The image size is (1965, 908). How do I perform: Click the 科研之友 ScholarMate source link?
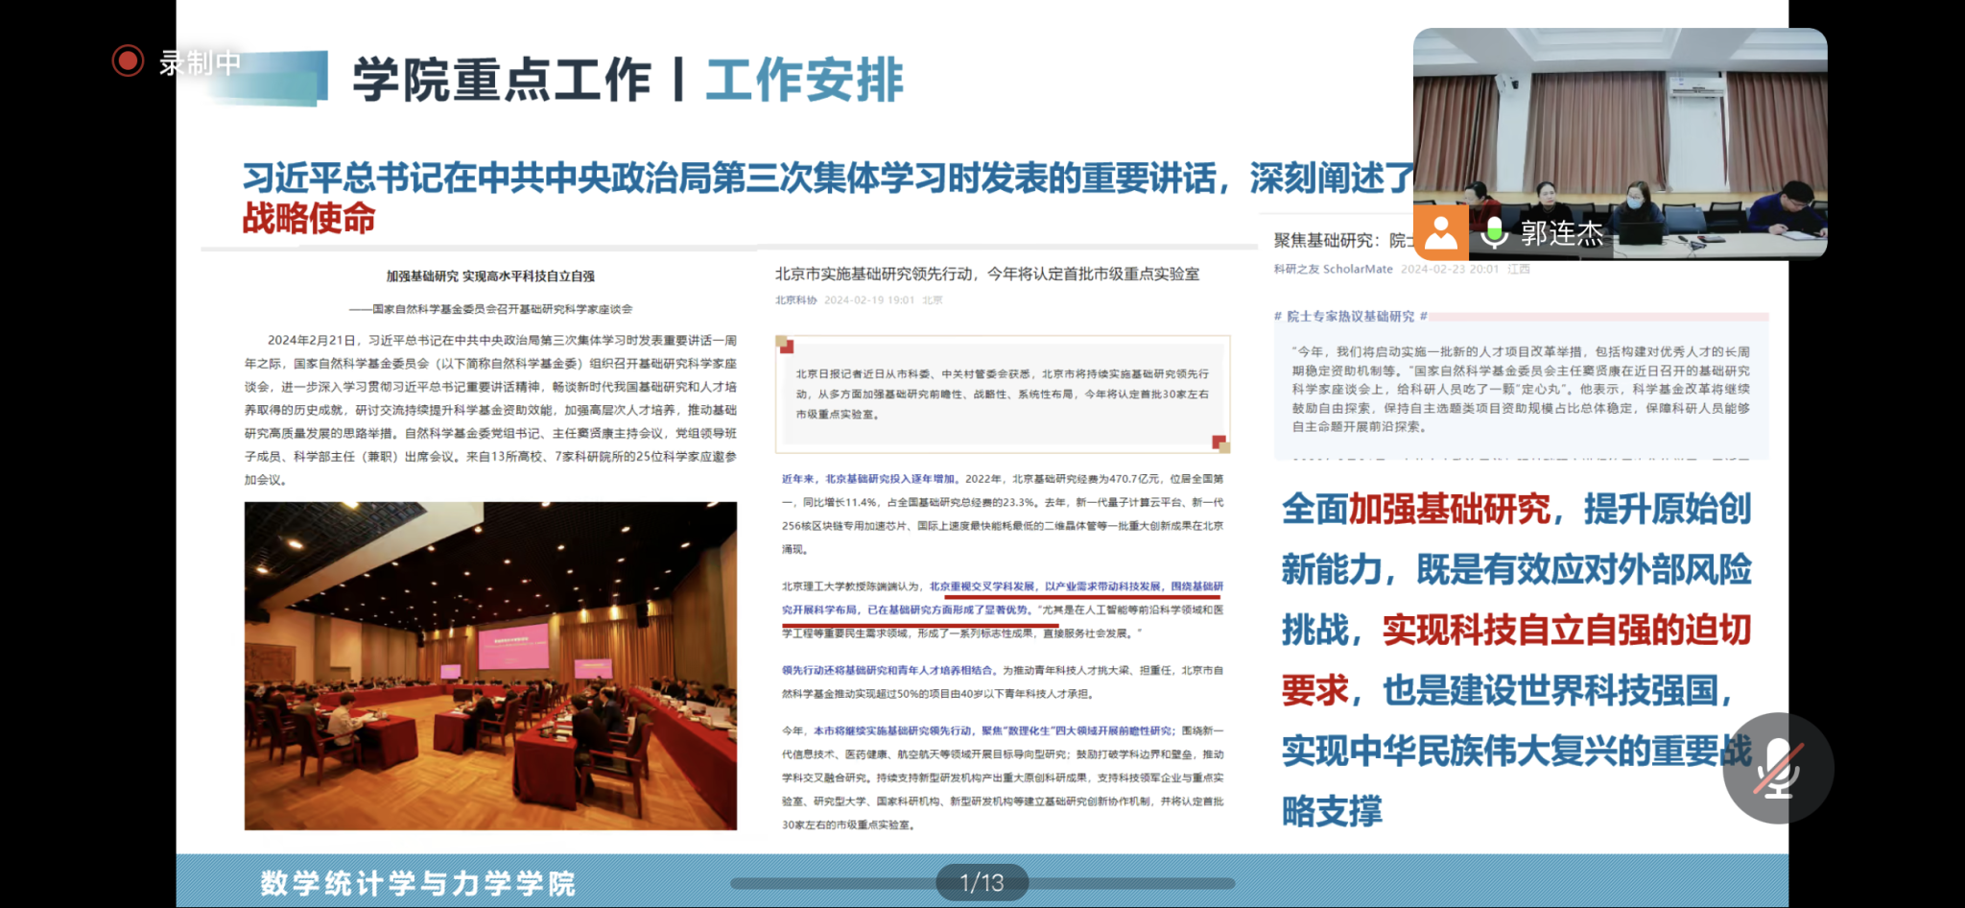click(1333, 270)
